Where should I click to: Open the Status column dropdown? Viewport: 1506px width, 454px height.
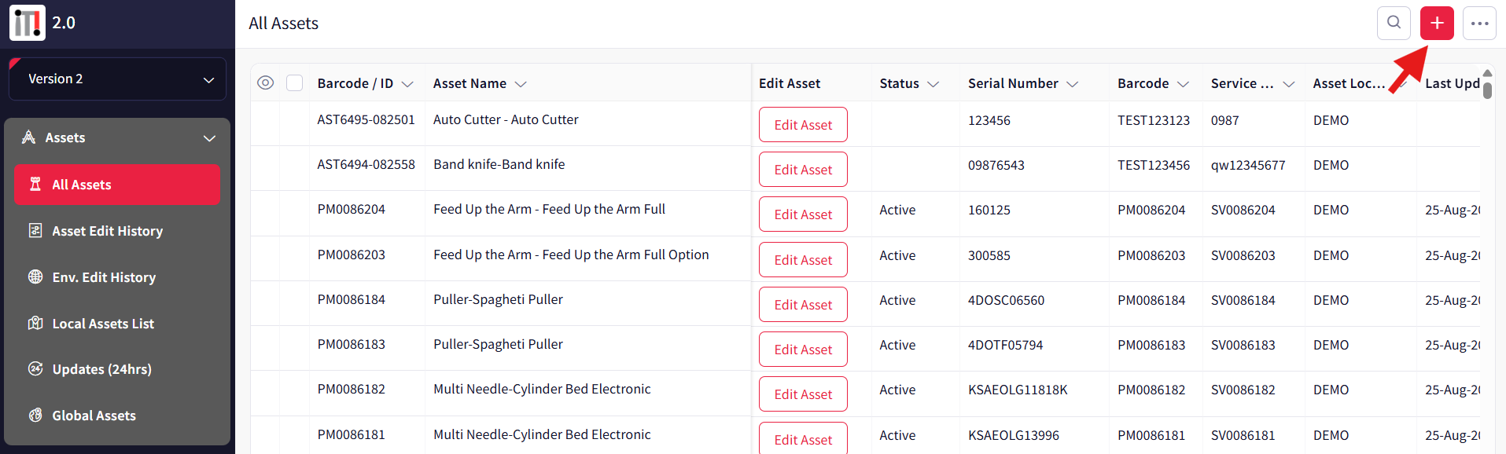[x=933, y=84]
